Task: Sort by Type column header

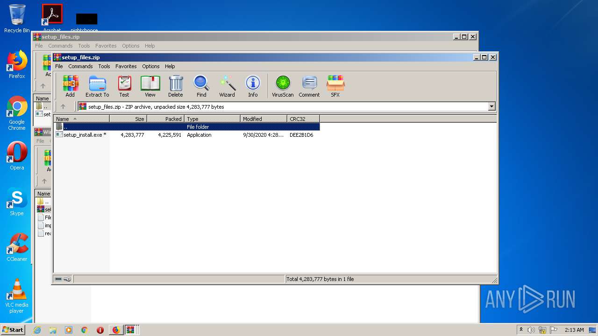Action: [212, 119]
